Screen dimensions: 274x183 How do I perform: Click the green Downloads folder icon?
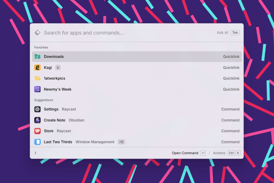click(37, 57)
